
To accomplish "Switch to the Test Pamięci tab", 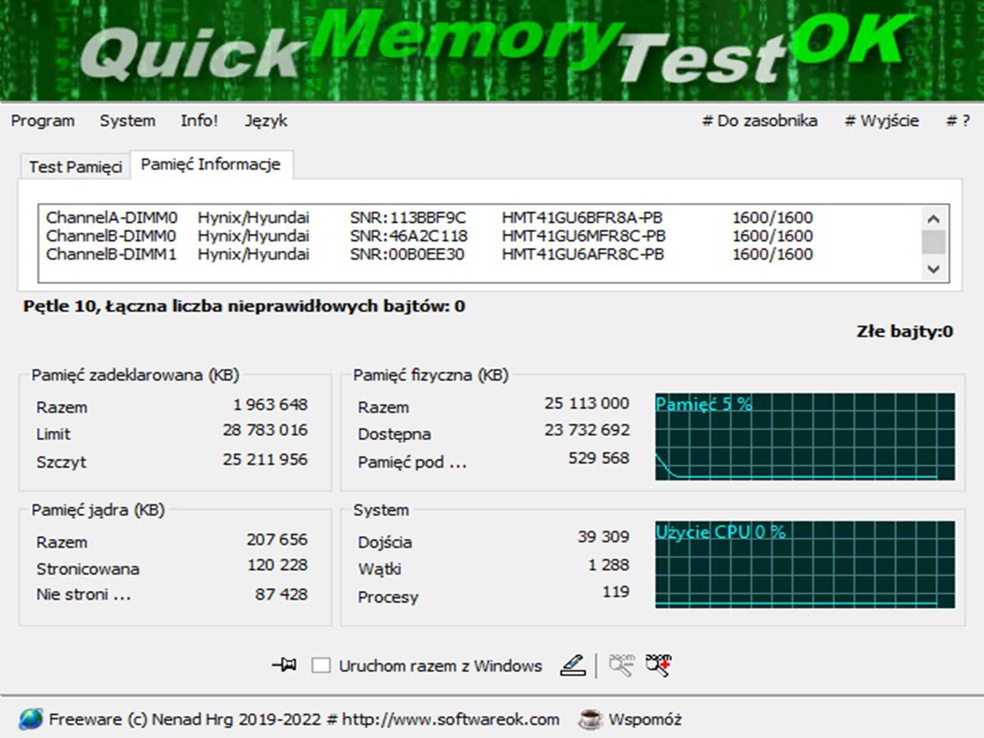I will coord(75,167).
